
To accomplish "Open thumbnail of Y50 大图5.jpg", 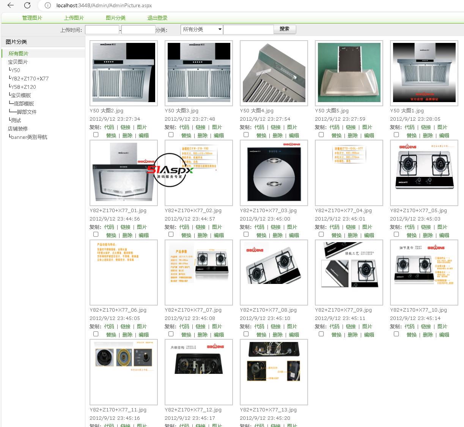I will (x=349, y=73).
